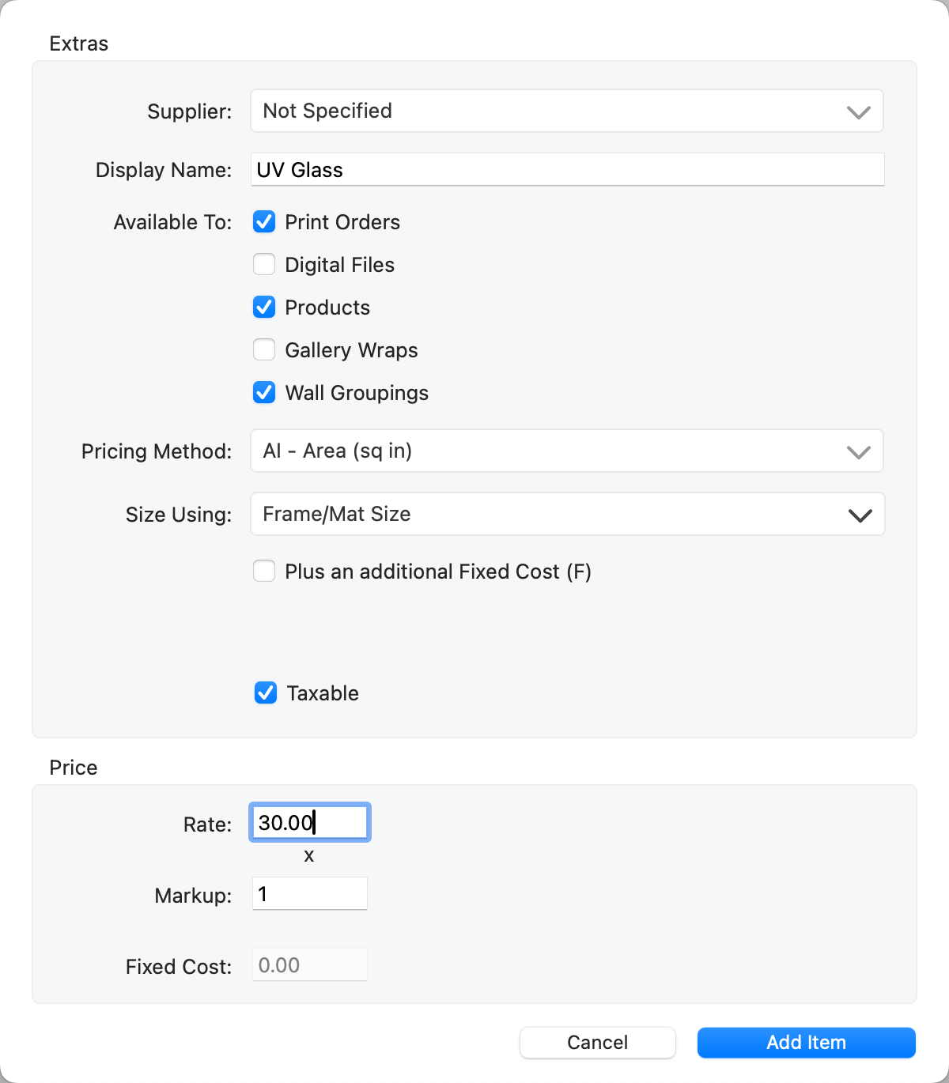Click the Supplier chevron arrow

click(x=859, y=112)
